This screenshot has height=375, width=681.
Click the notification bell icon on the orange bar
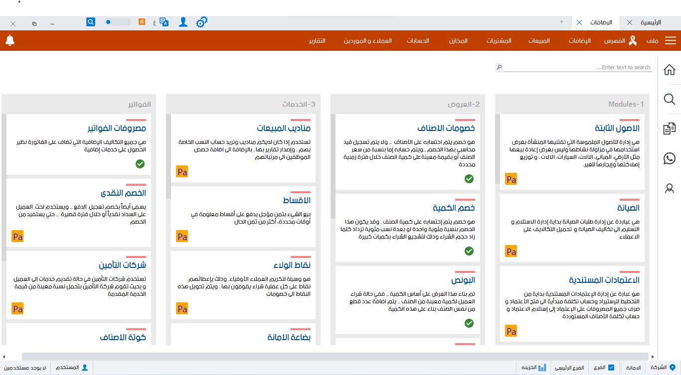pyautogui.click(x=10, y=40)
